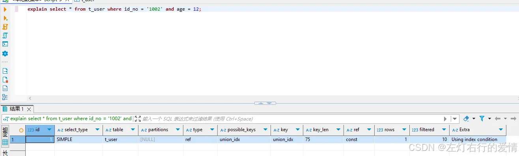Open the type column dropdown arrow
The image size is (519, 156).
213,130
